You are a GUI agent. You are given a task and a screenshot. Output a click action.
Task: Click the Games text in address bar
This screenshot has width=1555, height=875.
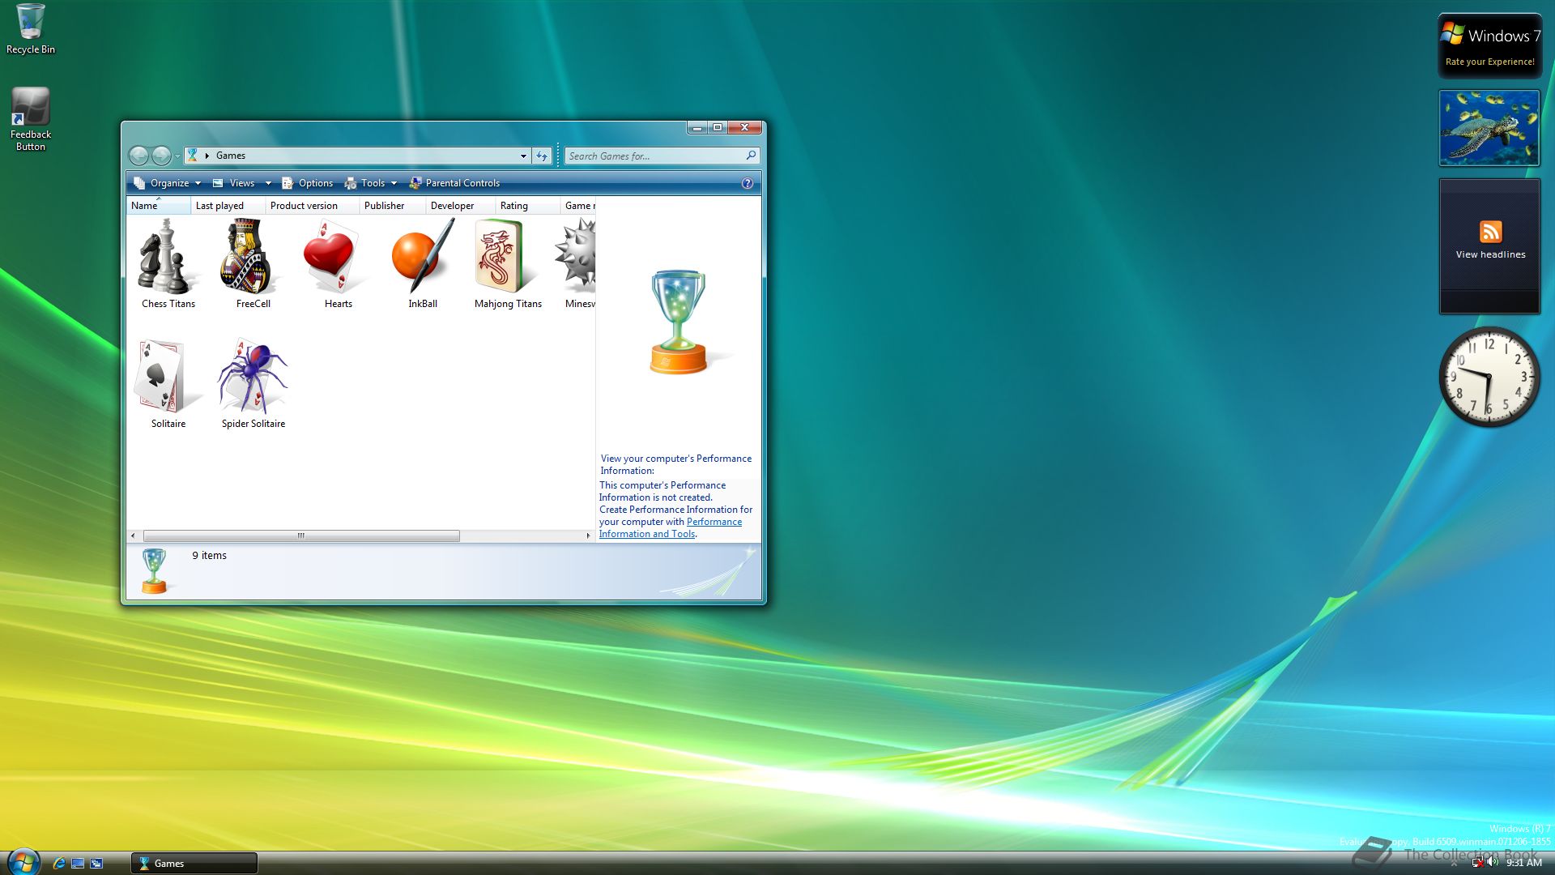point(230,156)
